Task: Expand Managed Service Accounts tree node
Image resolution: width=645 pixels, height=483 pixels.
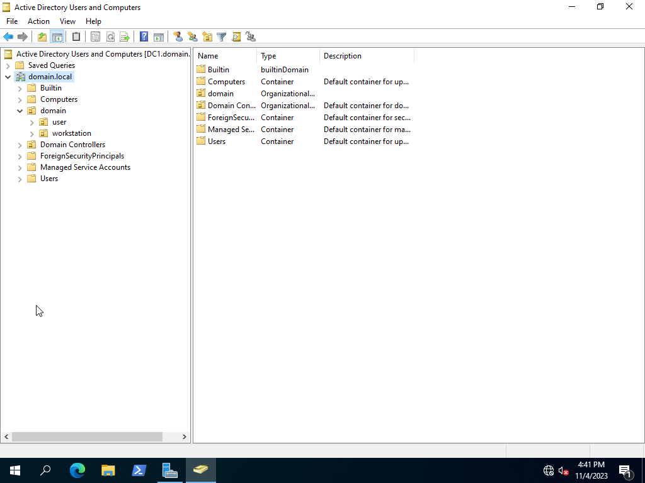Action: [x=20, y=167]
